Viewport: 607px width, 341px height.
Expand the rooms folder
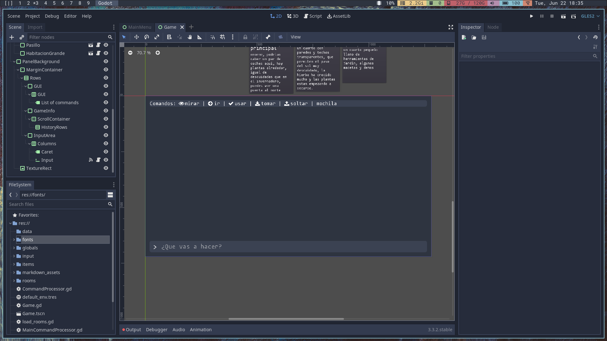(x=14, y=281)
